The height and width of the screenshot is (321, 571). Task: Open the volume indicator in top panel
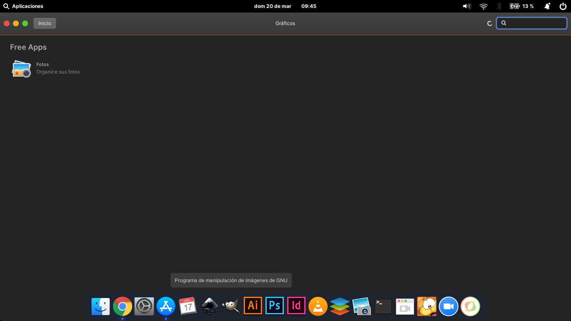(x=467, y=6)
